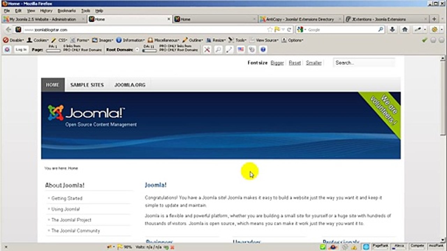The width and height of the screenshot is (447, 251).
Task: Click the vertical page scrollbar thumb
Action: point(444,98)
